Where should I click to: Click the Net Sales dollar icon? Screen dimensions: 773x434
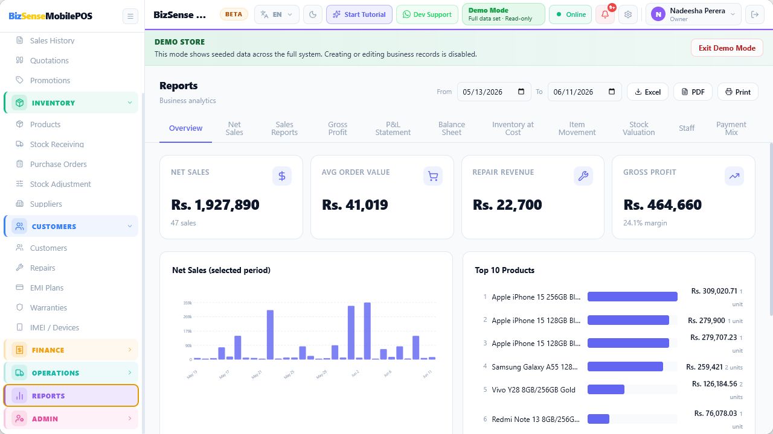(x=282, y=176)
